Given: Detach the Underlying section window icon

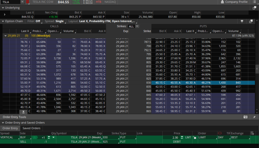Looking at the screenshot, I should tap(254, 8).
